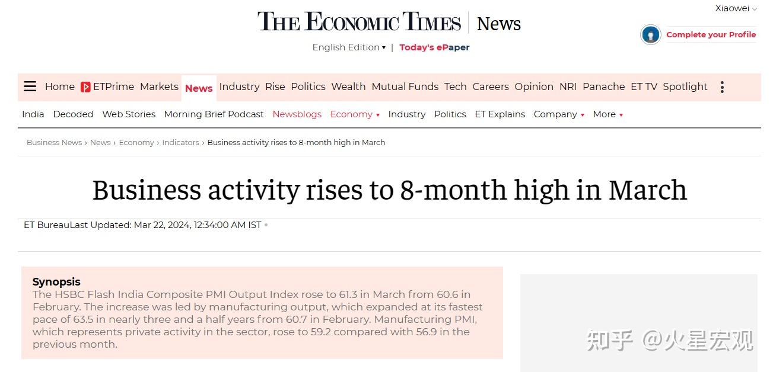Viewport: 773px width, 372px height.
Task: Click The Economic Times logo
Action: coord(359,23)
